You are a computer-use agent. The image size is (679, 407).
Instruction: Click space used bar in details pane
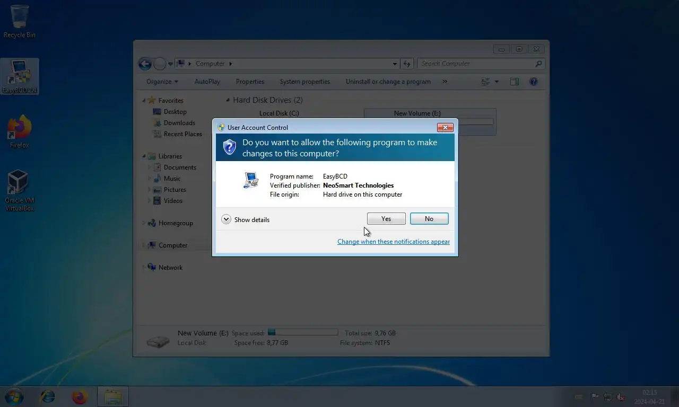tap(303, 332)
